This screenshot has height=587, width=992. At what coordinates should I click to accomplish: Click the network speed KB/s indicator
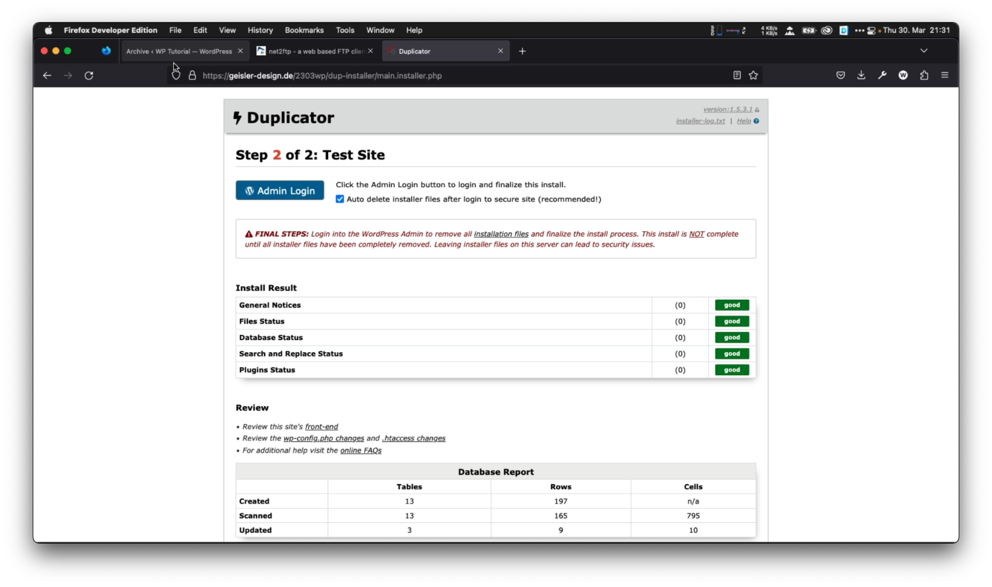click(769, 30)
